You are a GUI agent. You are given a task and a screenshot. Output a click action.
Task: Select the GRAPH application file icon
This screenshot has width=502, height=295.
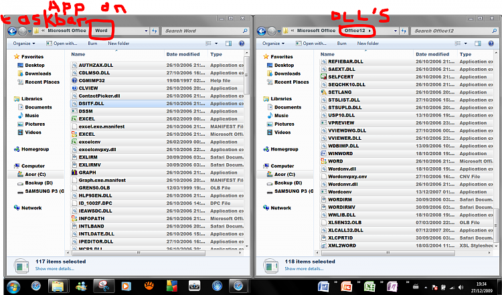[x=74, y=173]
